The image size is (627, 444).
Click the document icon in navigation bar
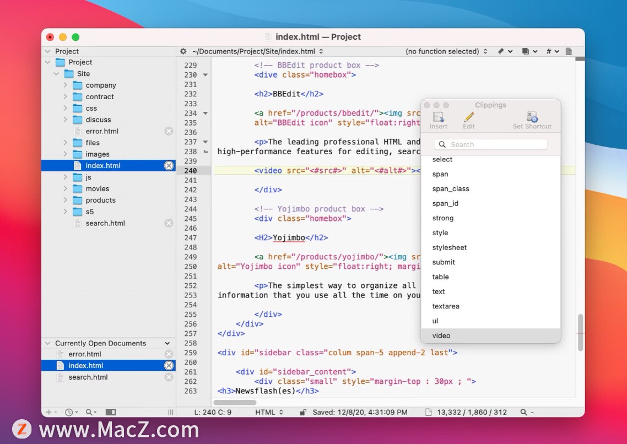pyautogui.click(x=569, y=51)
